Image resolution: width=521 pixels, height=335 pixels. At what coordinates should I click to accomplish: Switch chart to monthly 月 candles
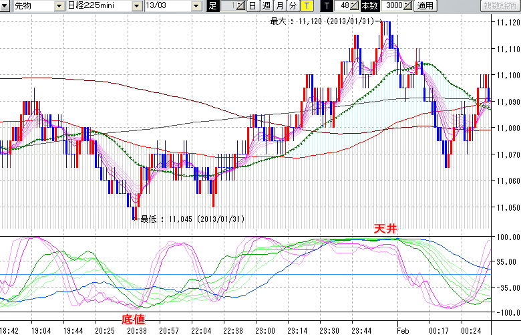click(279, 6)
